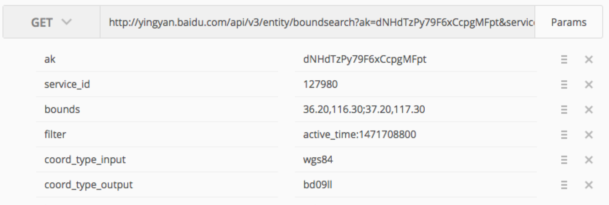Image resolution: width=609 pixels, height=205 pixels.
Task: Edit the active_time filter value
Action: [415, 135]
